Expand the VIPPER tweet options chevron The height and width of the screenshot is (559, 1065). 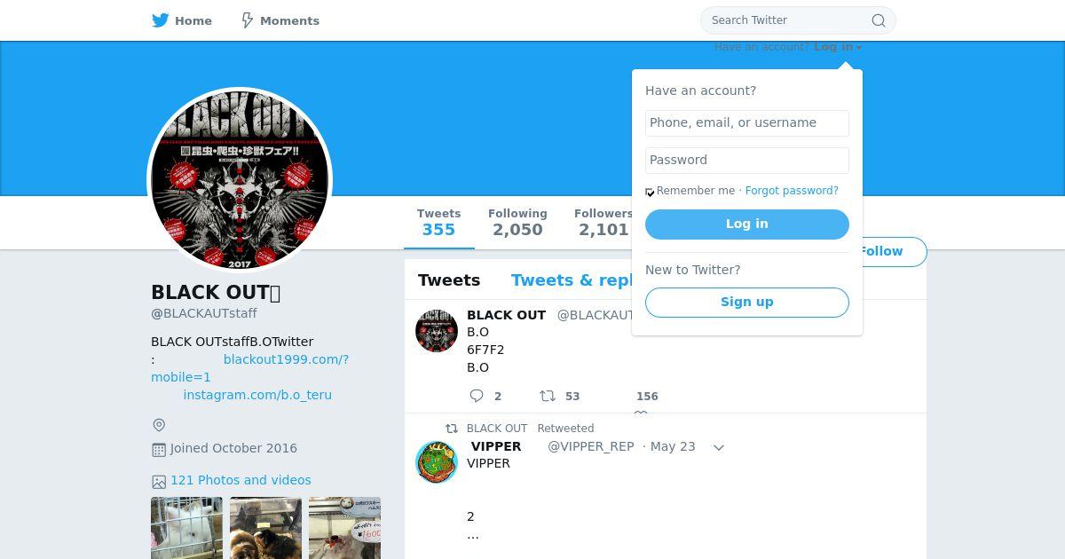tap(719, 447)
